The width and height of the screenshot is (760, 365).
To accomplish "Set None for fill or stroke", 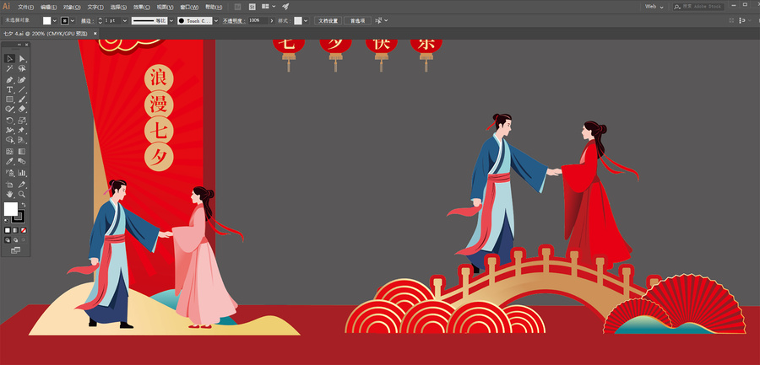I will [24, 230].
